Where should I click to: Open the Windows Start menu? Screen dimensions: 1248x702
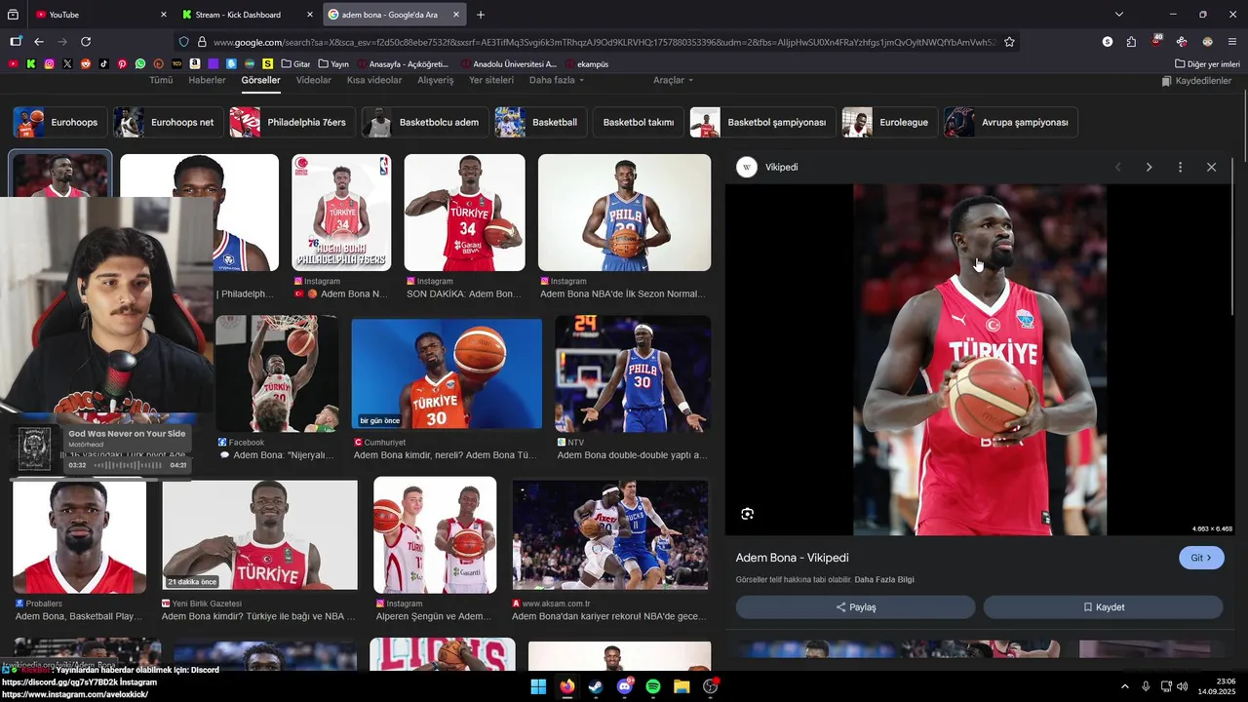[x=538, y=686]
